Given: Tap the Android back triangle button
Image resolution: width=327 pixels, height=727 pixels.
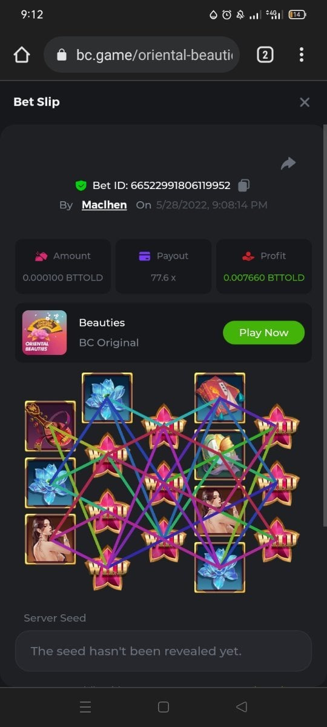Looking at the screenshot, I should pyautogui.click(x=241, y=707).
